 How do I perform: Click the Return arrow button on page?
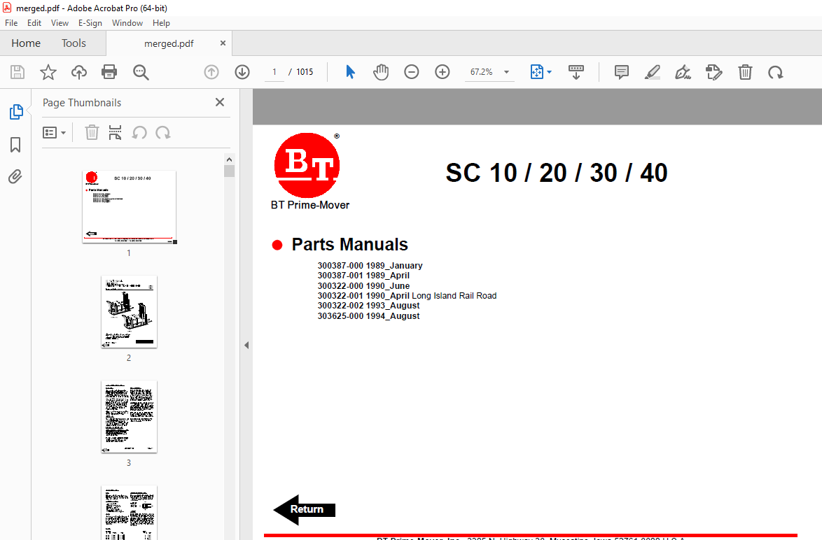point(305,510)
